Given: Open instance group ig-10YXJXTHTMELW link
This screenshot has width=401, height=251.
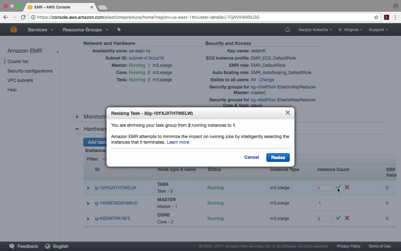Looking at the screenshot, I should click(115, 188).
